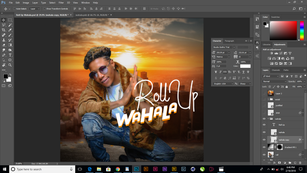Viewport: 307px width, 173px height.
Task: Open the Metrics kerning dropdown
Action: tap(223, 57)
